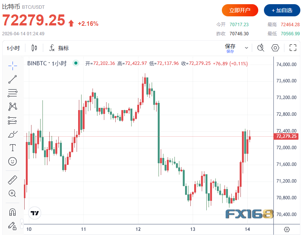The width and height of the screenshot is (303, 235).
Task: Open the 指标 indicators menu
Action: (x=59, y=48)
